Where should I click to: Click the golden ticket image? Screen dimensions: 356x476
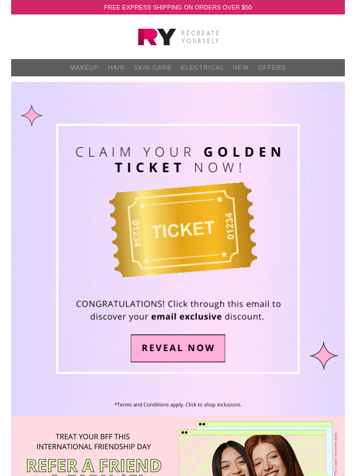(x=184, y=229)
